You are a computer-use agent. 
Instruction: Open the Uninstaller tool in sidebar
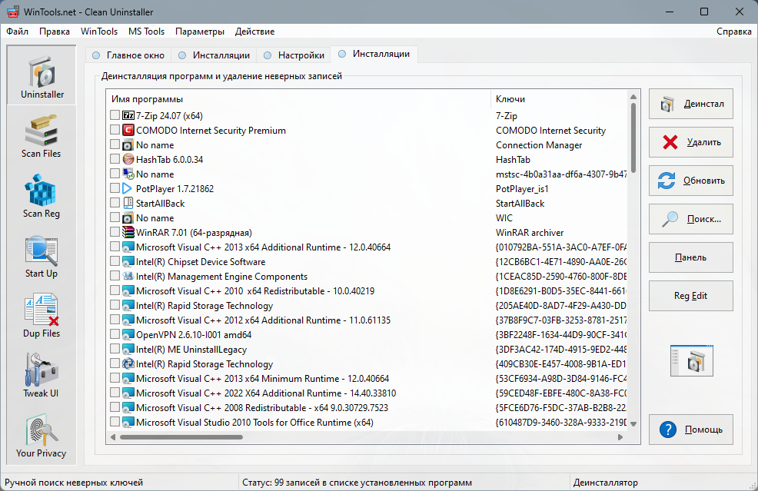(42, 75)
